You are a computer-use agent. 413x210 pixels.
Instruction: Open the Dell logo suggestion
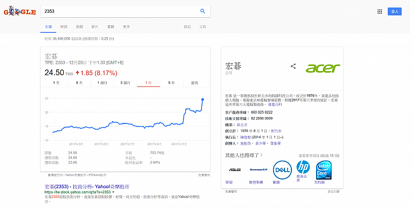tap(282, 170)
